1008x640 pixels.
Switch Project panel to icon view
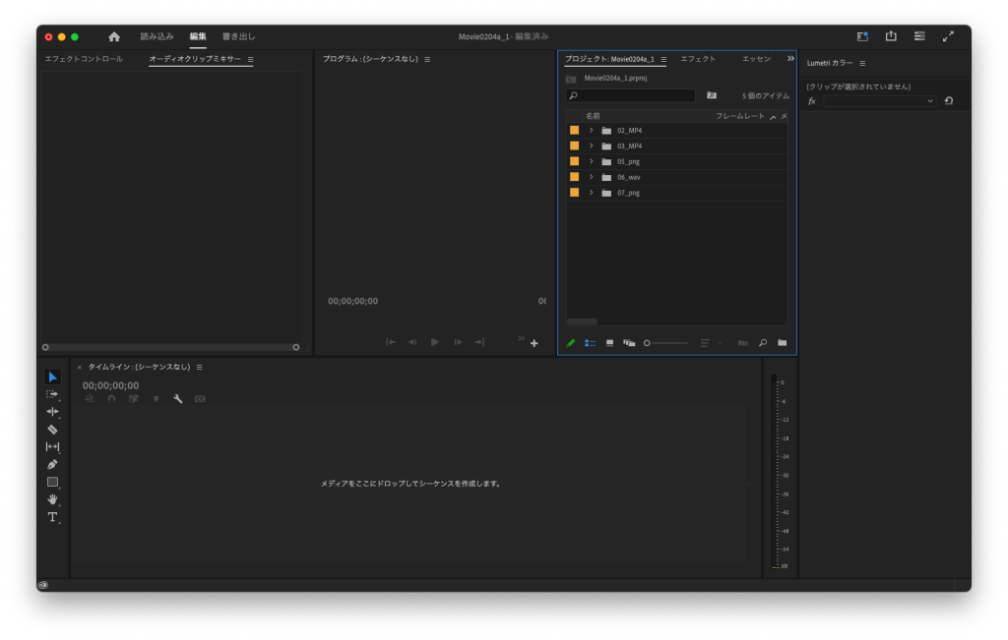coord(609,343)
